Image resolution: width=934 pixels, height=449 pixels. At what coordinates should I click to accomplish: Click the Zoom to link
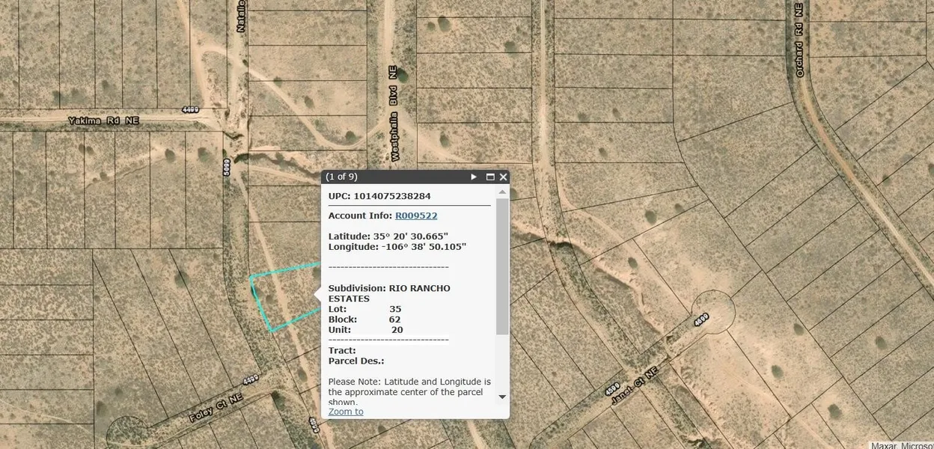[x=346, y=412]
